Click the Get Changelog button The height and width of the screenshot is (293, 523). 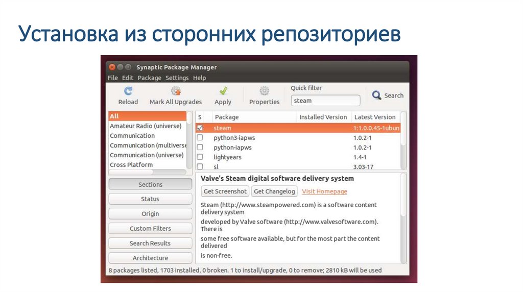[274, 191]
